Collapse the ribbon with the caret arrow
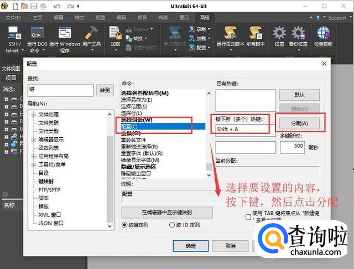 pyautogui.click(x=311, y=17)
